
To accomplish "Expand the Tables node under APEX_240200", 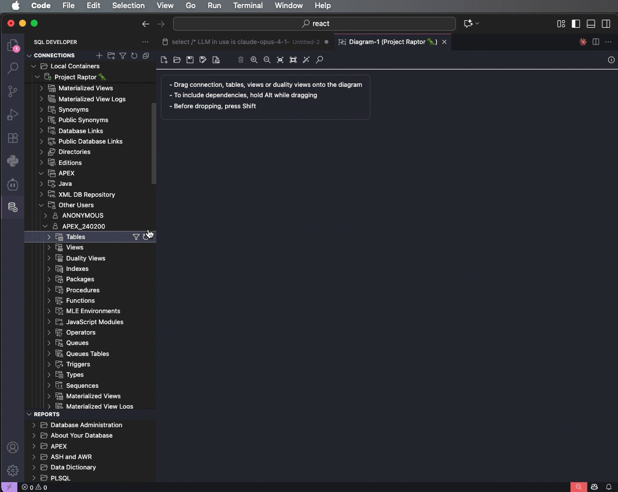I will click(x=49, y=237).
